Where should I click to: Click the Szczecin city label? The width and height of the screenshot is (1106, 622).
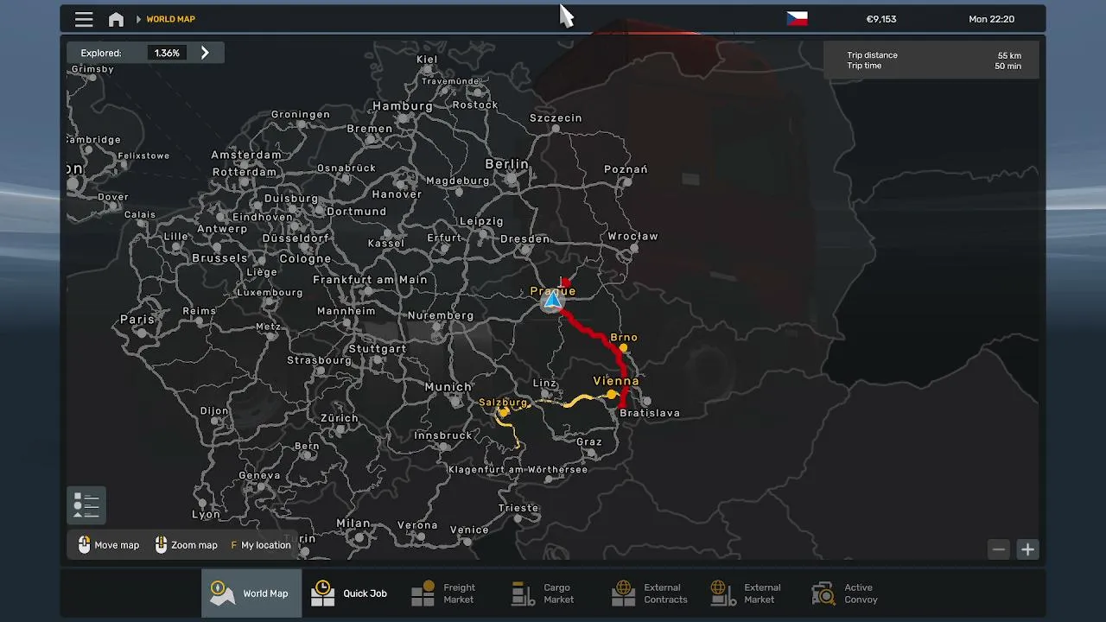click(x=556, y=118)
